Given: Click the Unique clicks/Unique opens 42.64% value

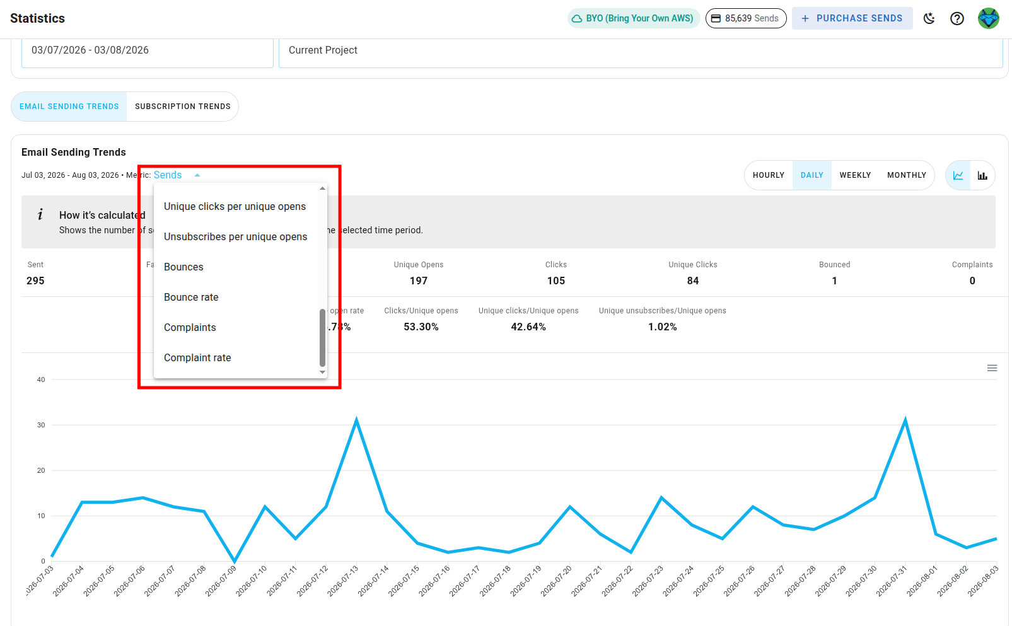Looking at the screenshot, I should click(528, 327).
